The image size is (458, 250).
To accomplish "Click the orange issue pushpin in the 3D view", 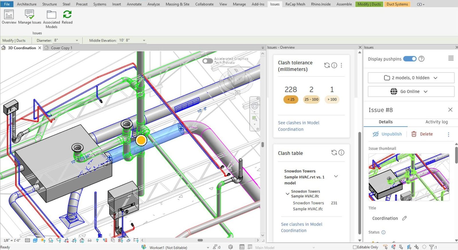I will [141, 140].
